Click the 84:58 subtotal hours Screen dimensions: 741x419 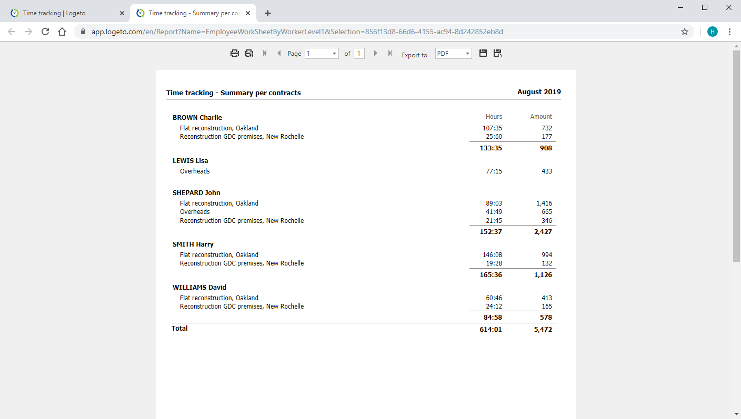point(493,317)
